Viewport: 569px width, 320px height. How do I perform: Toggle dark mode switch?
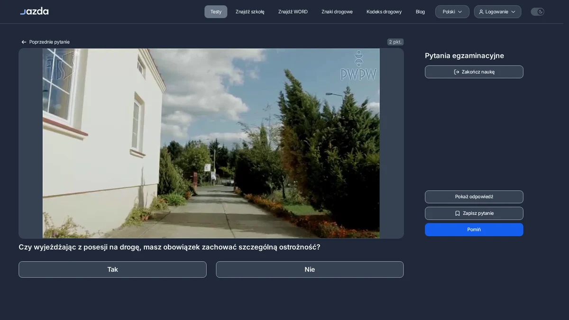click(x=537, y=12)
